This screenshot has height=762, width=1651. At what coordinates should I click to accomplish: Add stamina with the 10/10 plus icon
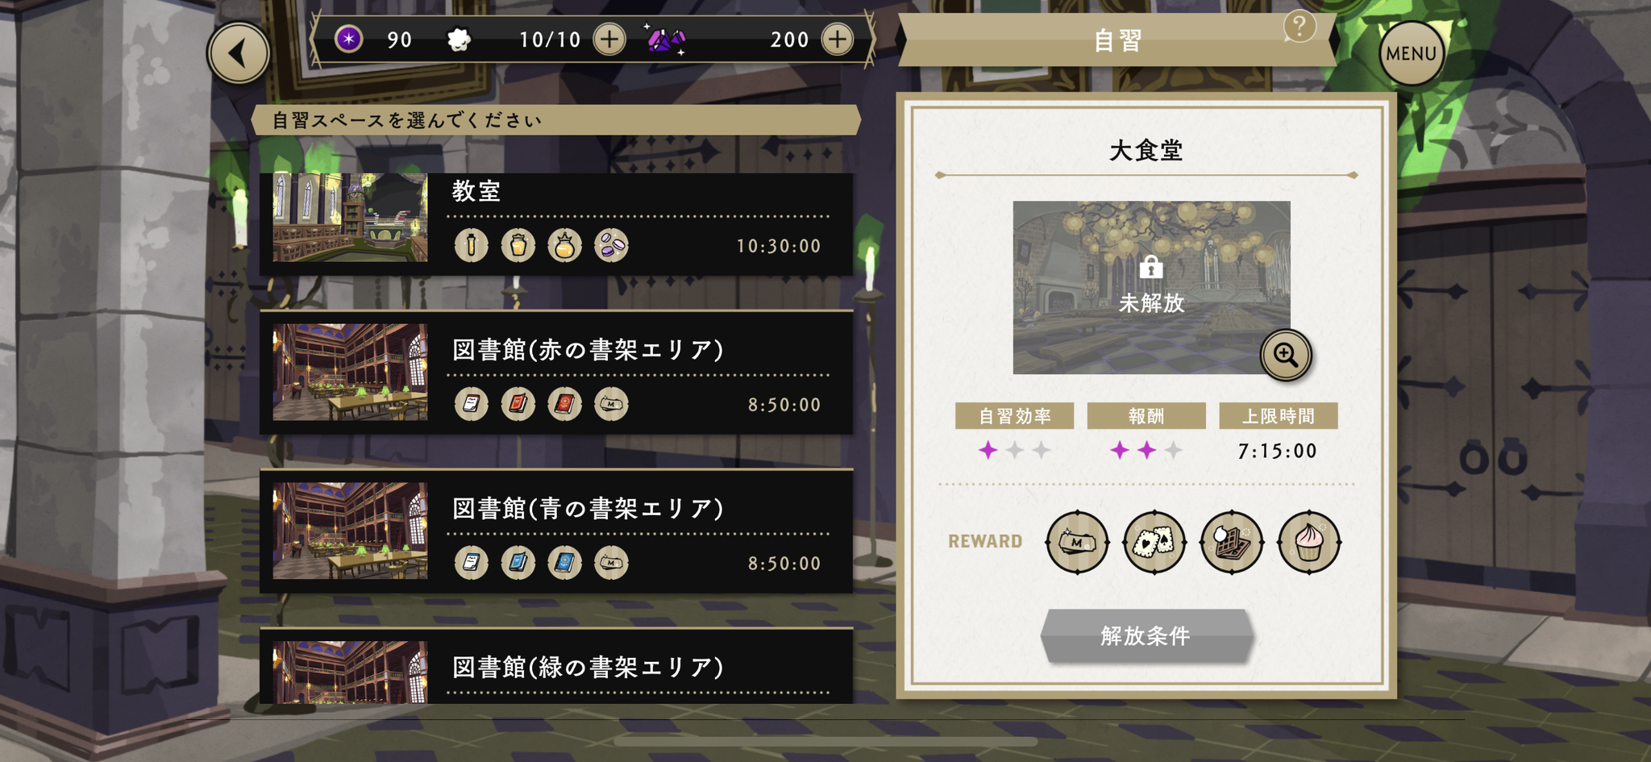pyautogui.click(x=609, y=39)
